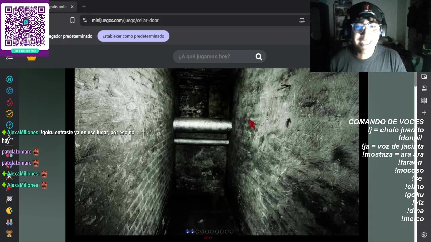Open the checkered flag racing category
This screenshot has height=242, width=431.
coord(9,199)
